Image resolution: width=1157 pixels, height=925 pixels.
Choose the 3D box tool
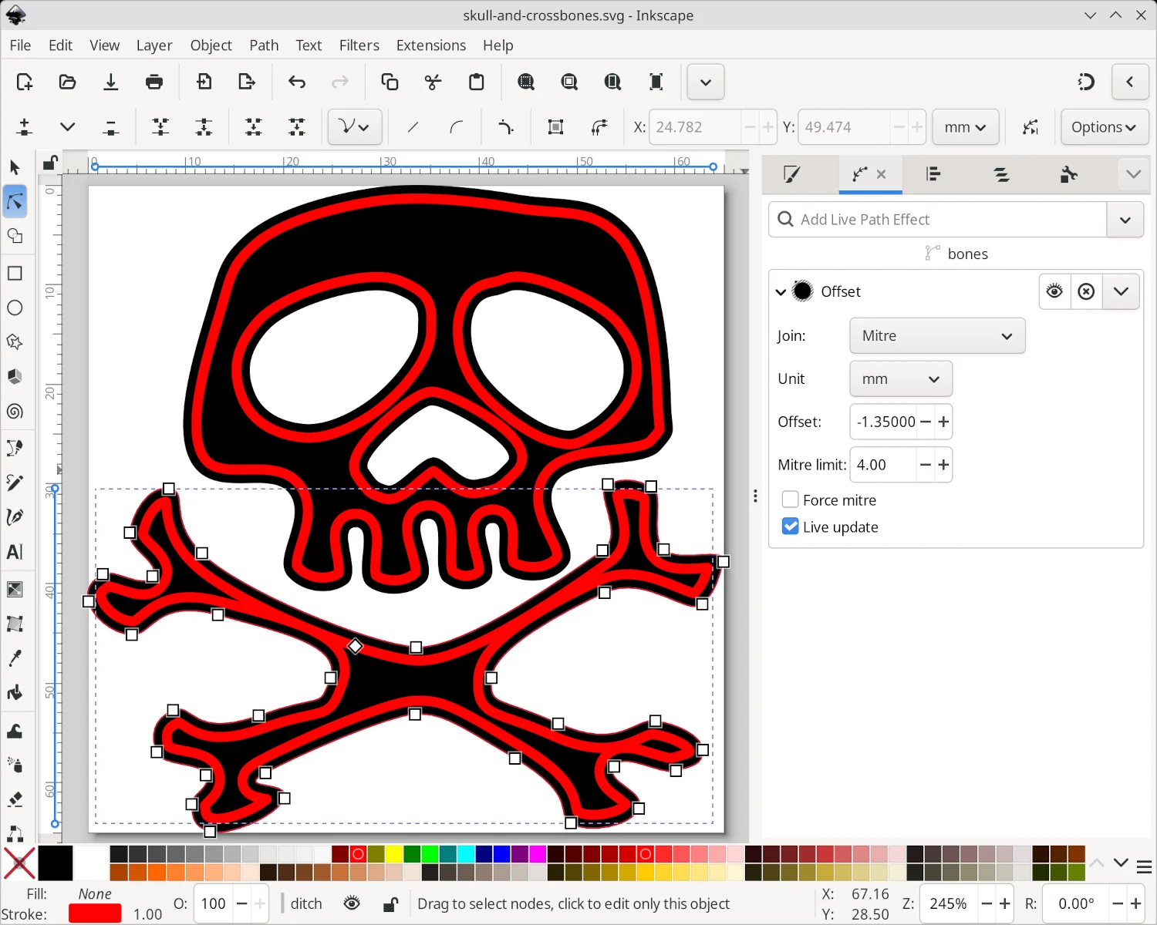tap(15, 376)
